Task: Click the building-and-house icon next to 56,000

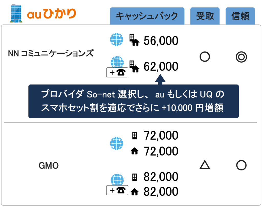Action: tap(135, 40)
